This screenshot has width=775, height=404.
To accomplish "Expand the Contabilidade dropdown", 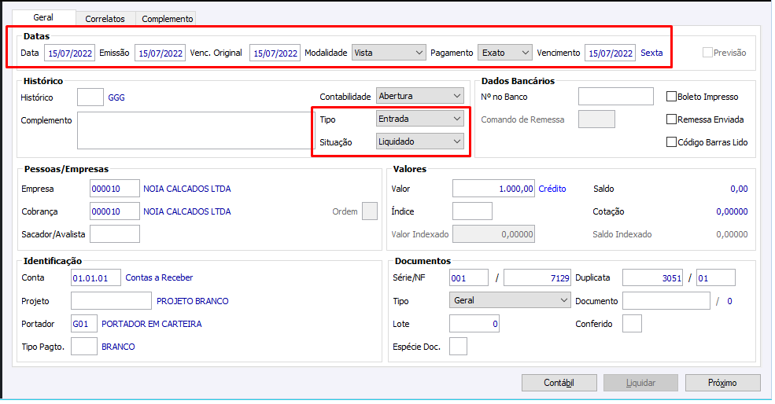I will coord(420,96).
